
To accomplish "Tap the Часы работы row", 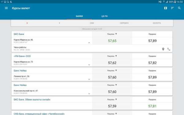I will click(92, 48).
